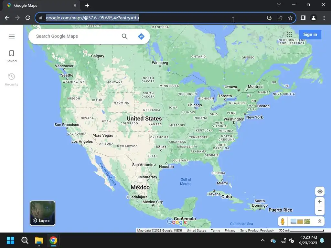Click the Sign in button

coord(310,34)
